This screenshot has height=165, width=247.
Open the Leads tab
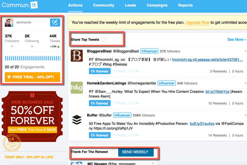130,5
